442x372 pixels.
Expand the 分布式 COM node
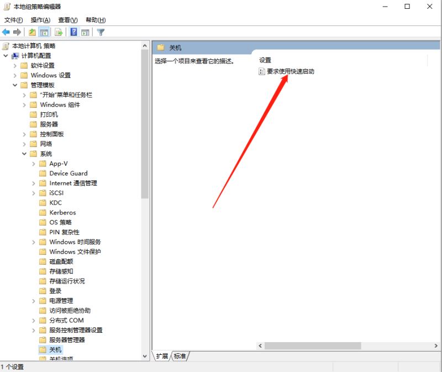tap(34, 321)
